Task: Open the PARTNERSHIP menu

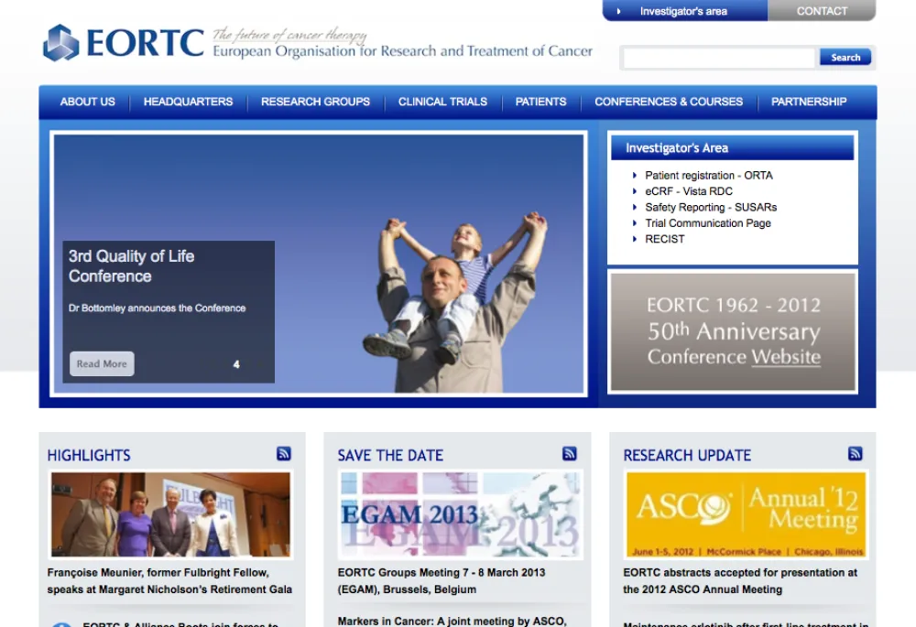Action: (x=809, y=102)
